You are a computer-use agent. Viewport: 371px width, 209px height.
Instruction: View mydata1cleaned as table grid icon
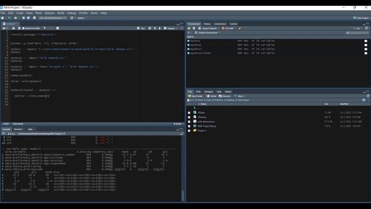[x=366, y=53]
